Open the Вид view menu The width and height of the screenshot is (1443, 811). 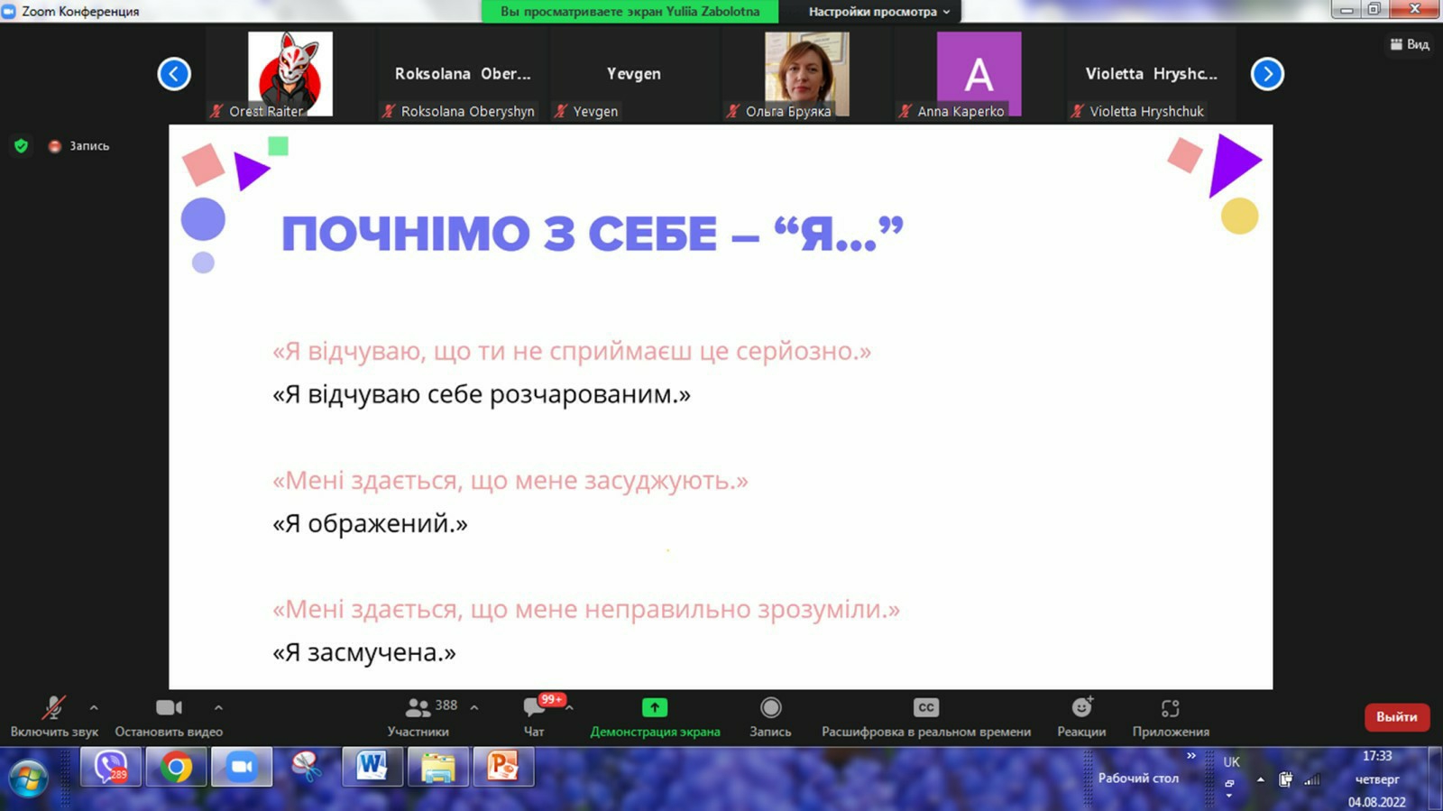1410,44
